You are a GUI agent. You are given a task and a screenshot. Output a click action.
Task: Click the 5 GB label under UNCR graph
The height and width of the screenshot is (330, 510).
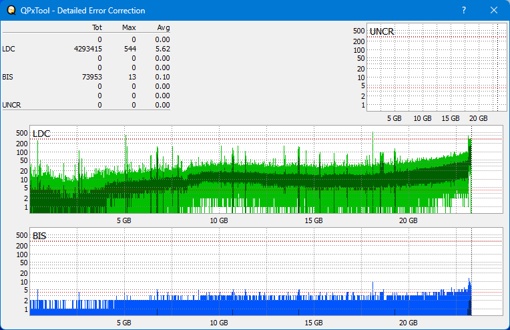pos(395,118)
